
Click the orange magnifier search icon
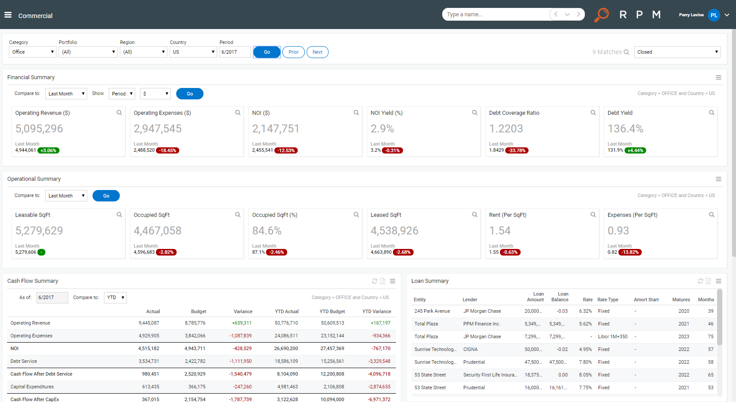(x=602, y=14)
